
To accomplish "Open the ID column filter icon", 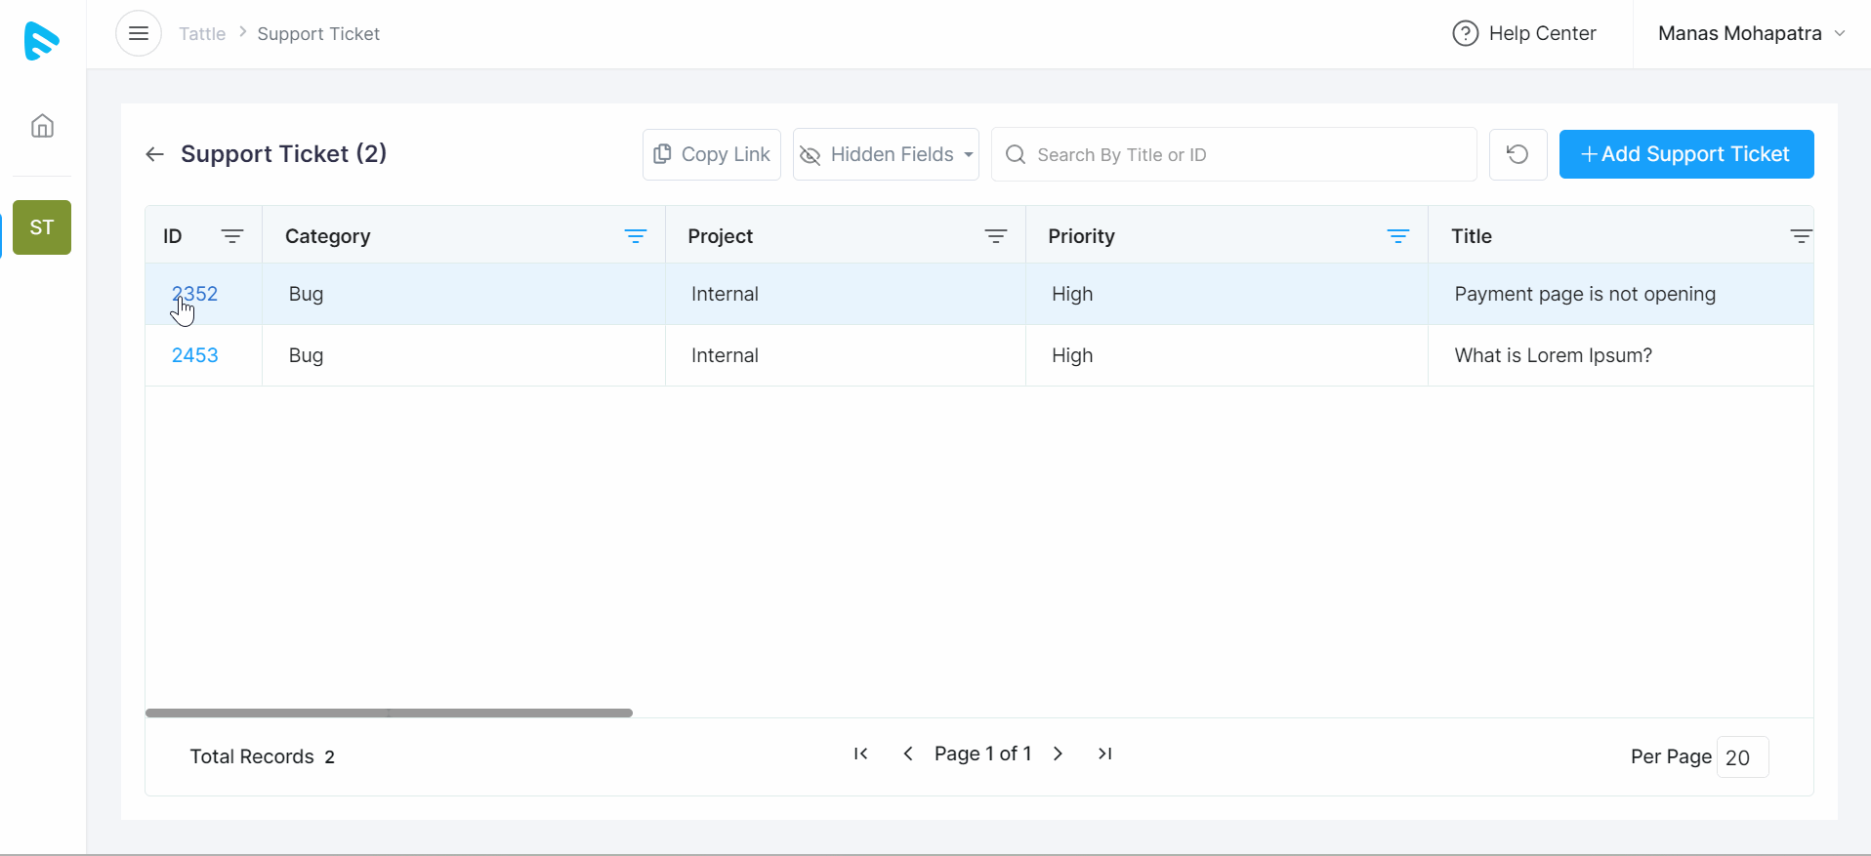I will click(x=231, y=236).
